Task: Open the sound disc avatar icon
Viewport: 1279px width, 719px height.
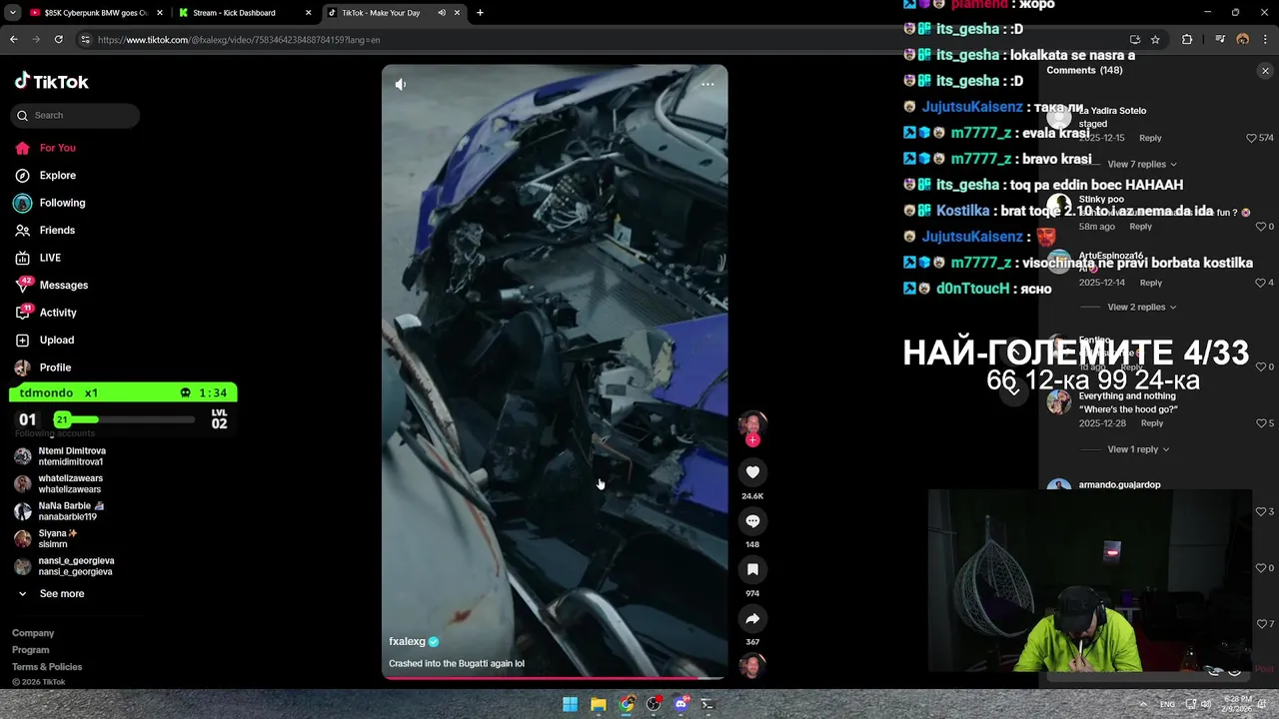Action: tap(752, 666)
